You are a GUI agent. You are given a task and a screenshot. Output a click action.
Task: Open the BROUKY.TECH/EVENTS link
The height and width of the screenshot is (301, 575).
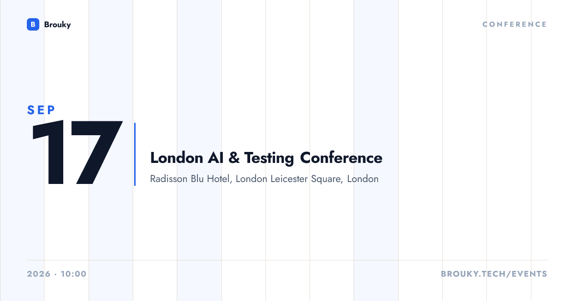494,274
